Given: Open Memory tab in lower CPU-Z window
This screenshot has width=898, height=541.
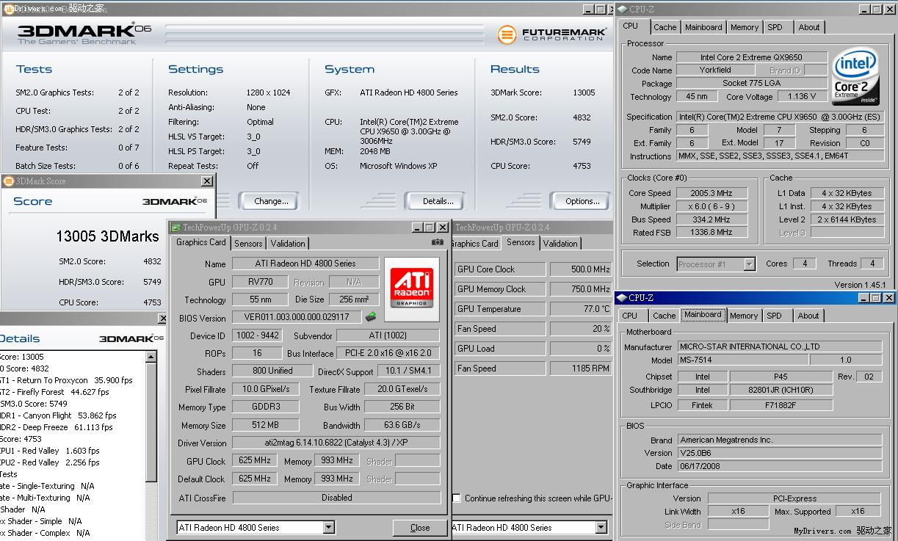Looking at the screenshot, I should 744,316.
